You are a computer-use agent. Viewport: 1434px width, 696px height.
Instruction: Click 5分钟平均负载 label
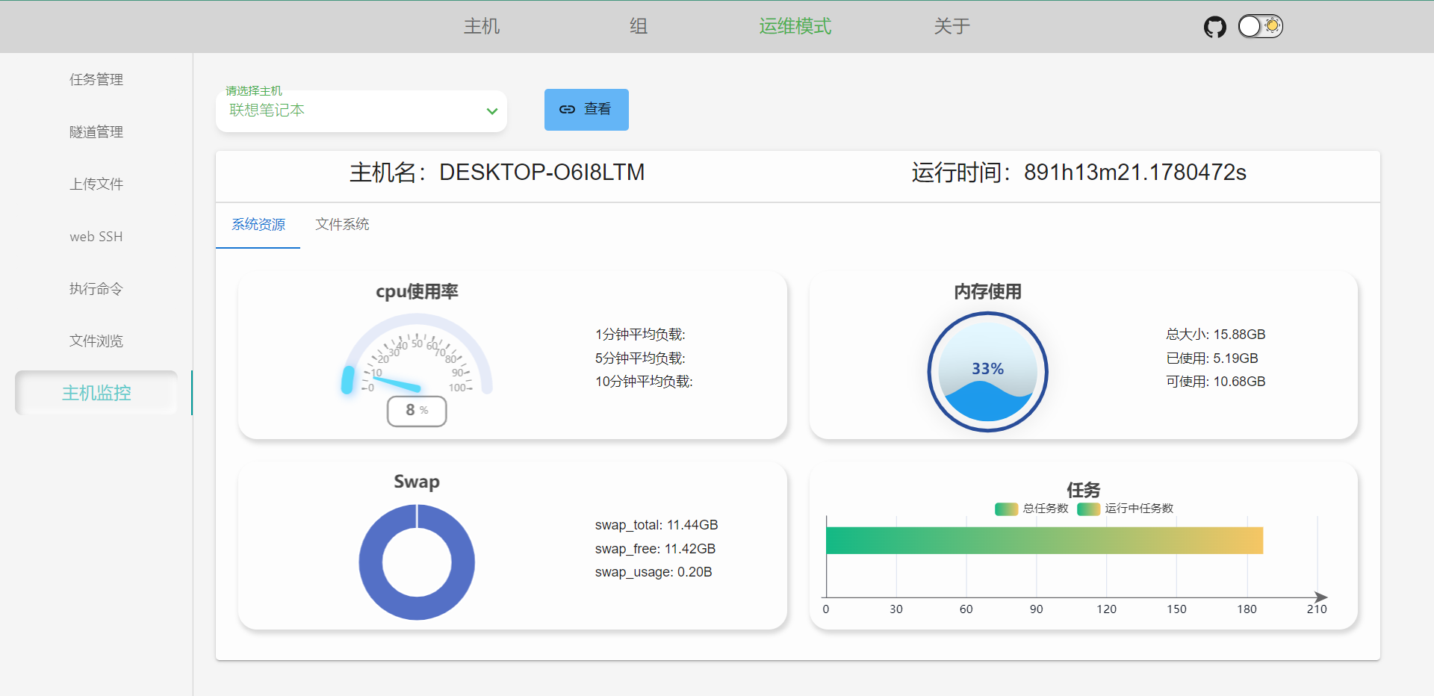point(640,358)
